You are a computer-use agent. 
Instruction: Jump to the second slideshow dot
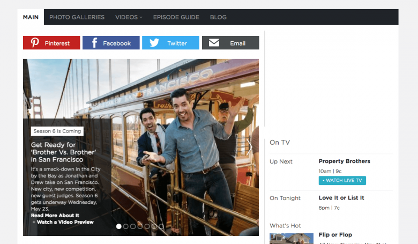point(126,226)
